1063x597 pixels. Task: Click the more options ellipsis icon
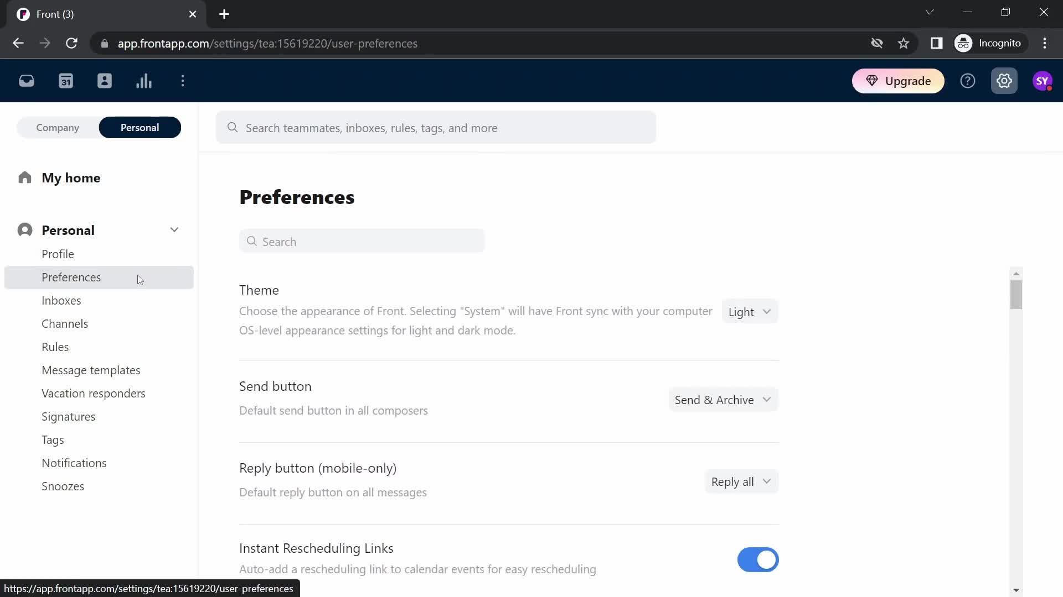(x=183, y=81)
